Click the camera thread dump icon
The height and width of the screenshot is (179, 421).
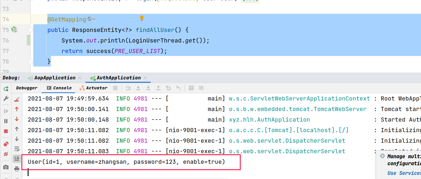(x=6, y=167)
